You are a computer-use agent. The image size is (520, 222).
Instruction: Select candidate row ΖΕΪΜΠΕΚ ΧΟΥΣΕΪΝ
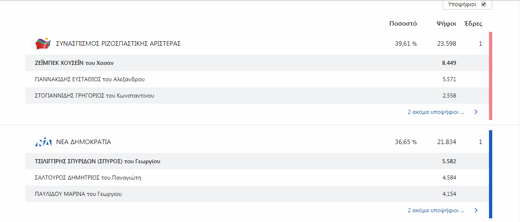click(257, 63)
